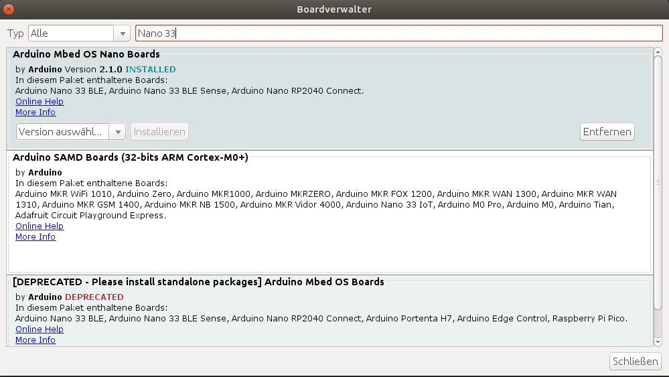Open Online Help for Mbed OS Nano Boards
669x377 pixels.
pyautogui.click(x=40, y=102)
